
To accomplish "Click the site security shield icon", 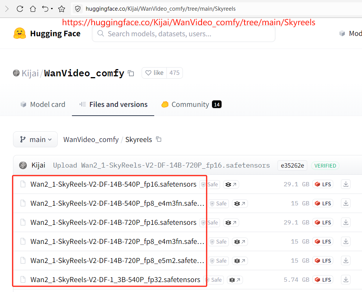I will point(78,9).
